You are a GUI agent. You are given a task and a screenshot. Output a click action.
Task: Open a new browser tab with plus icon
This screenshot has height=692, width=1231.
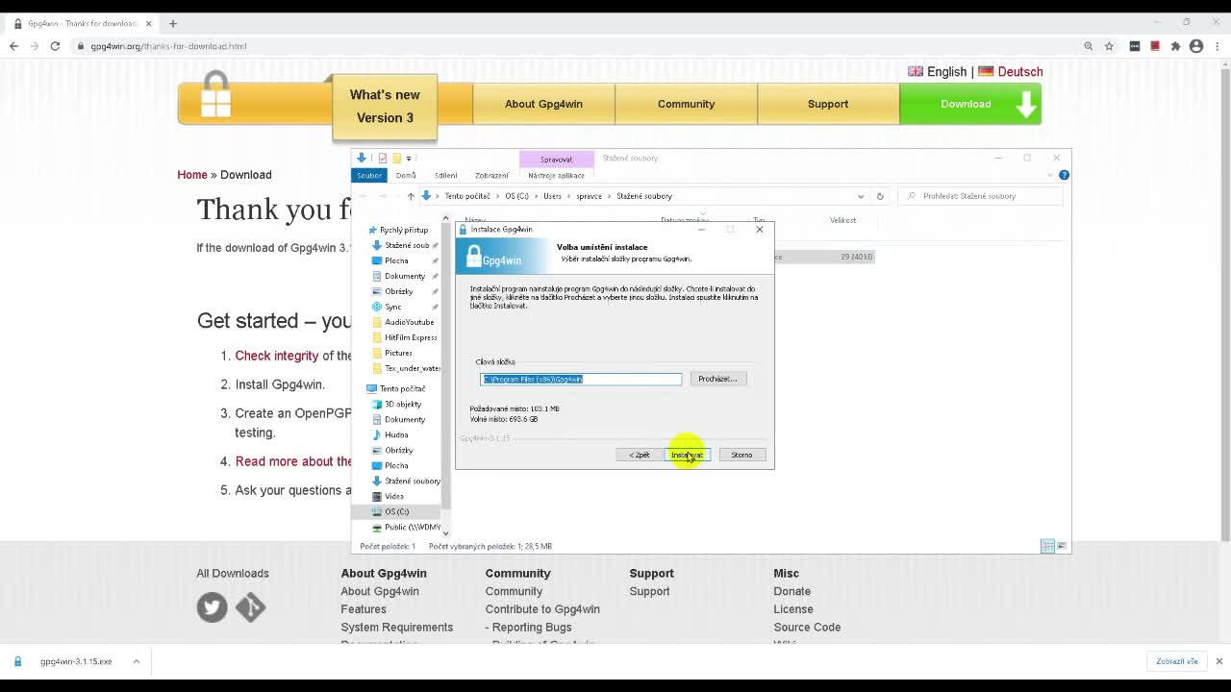point(173,23)
